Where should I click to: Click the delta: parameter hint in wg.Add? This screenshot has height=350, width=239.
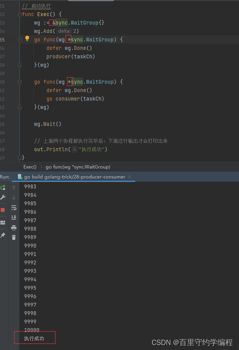pos(64,31)
